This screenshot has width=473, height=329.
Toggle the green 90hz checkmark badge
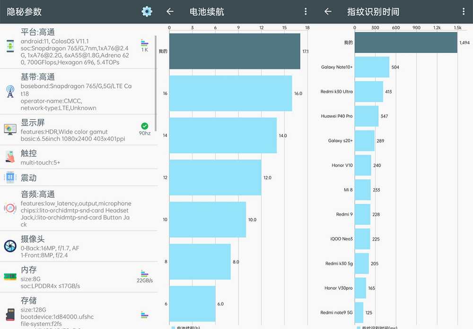(144, 126)
